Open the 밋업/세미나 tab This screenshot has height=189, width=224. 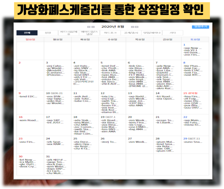click(152, 33)
